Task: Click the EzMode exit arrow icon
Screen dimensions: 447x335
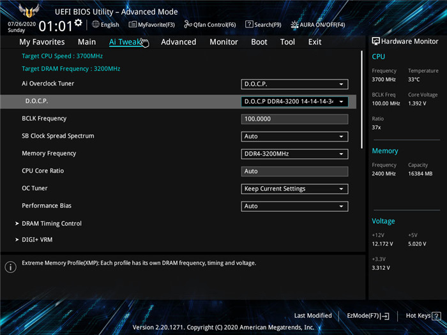Action: coord(384,316)
